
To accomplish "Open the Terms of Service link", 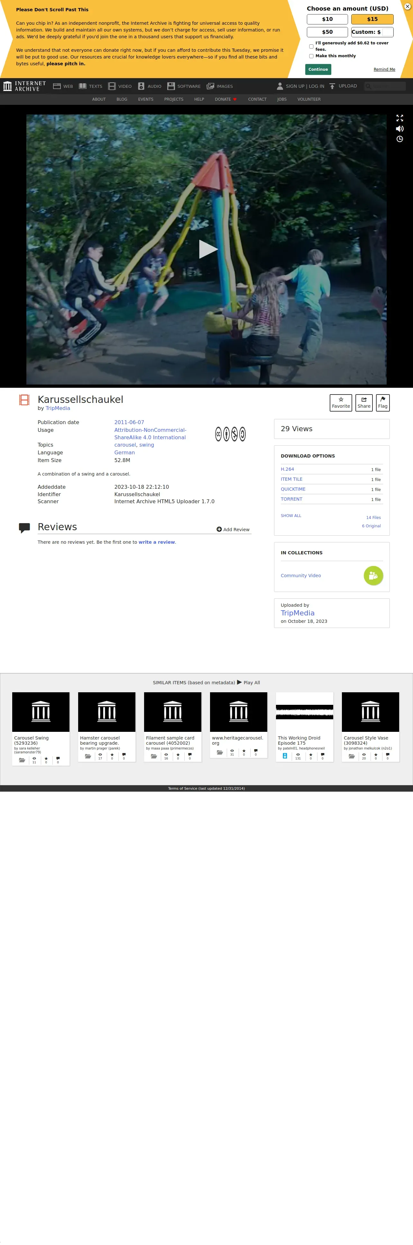I will (x=206, y=788).
